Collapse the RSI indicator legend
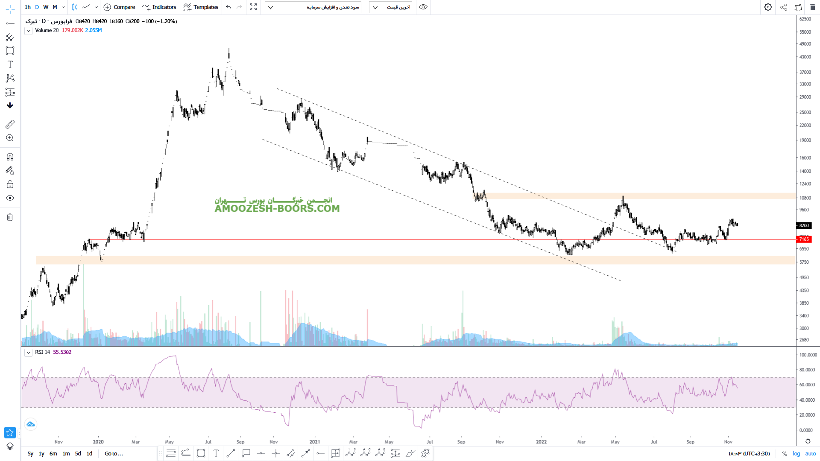 point(28,353)
